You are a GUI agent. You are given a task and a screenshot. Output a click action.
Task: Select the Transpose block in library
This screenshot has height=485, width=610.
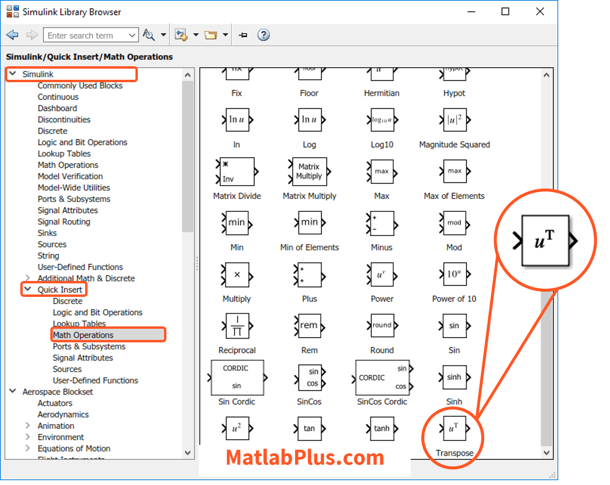[454, 428]
